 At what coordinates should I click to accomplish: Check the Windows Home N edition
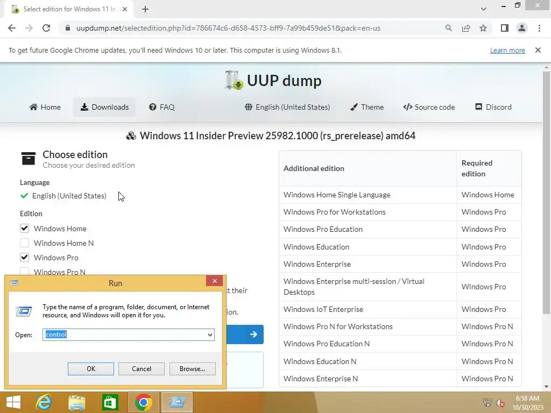pos(24,243)
